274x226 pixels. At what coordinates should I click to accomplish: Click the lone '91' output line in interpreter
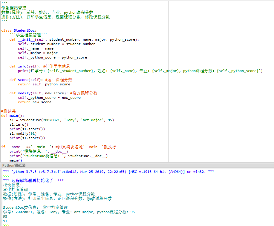click(x=5, y=221)
